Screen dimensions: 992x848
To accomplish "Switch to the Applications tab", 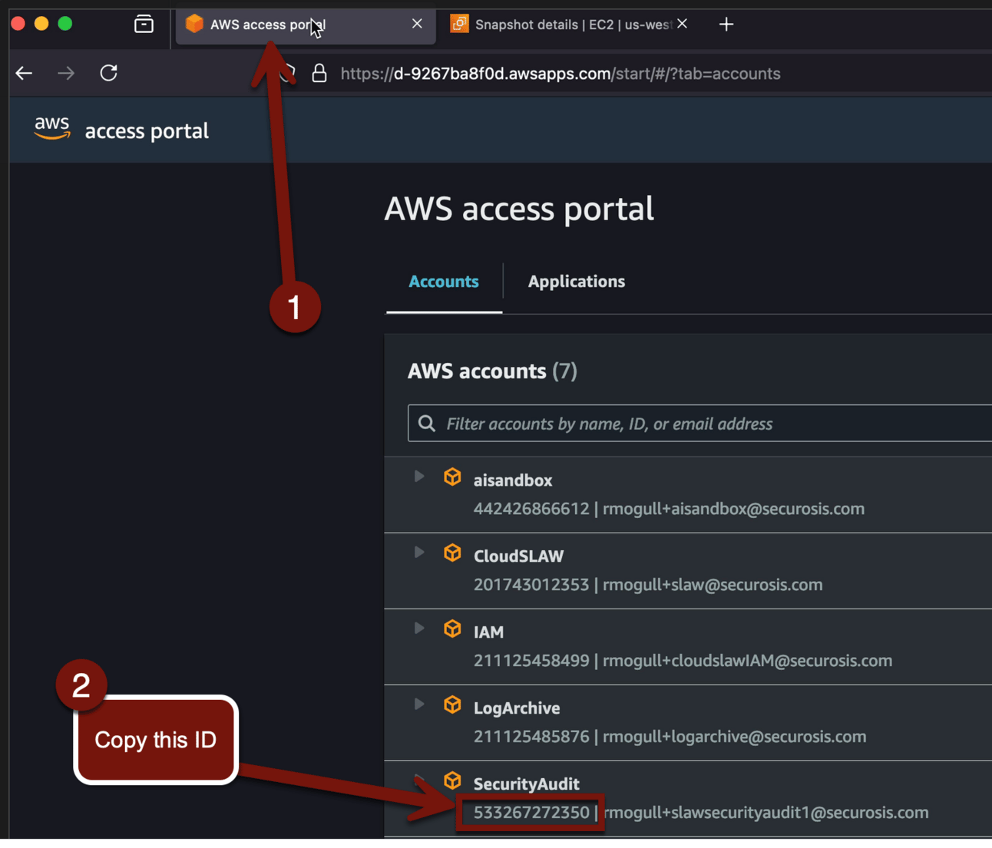I will coord(577,282).
